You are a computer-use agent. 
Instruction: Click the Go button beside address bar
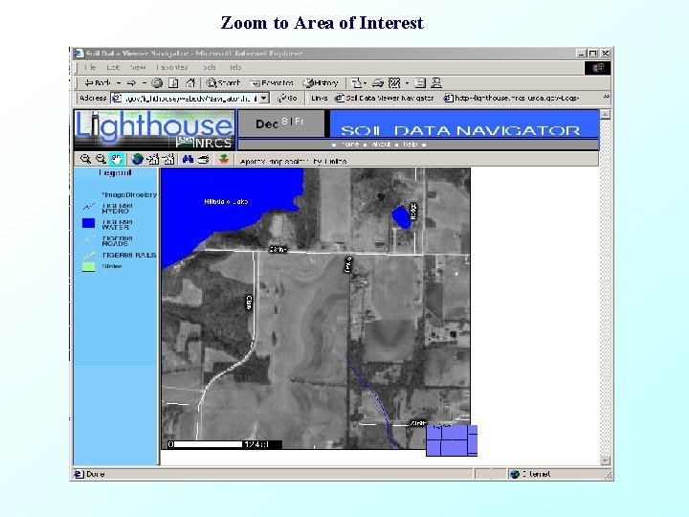[287, 98]
